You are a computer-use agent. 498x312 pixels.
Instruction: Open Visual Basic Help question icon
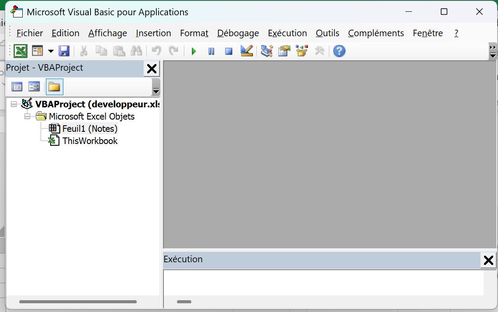pyautogui.click(x=339, y=51)
